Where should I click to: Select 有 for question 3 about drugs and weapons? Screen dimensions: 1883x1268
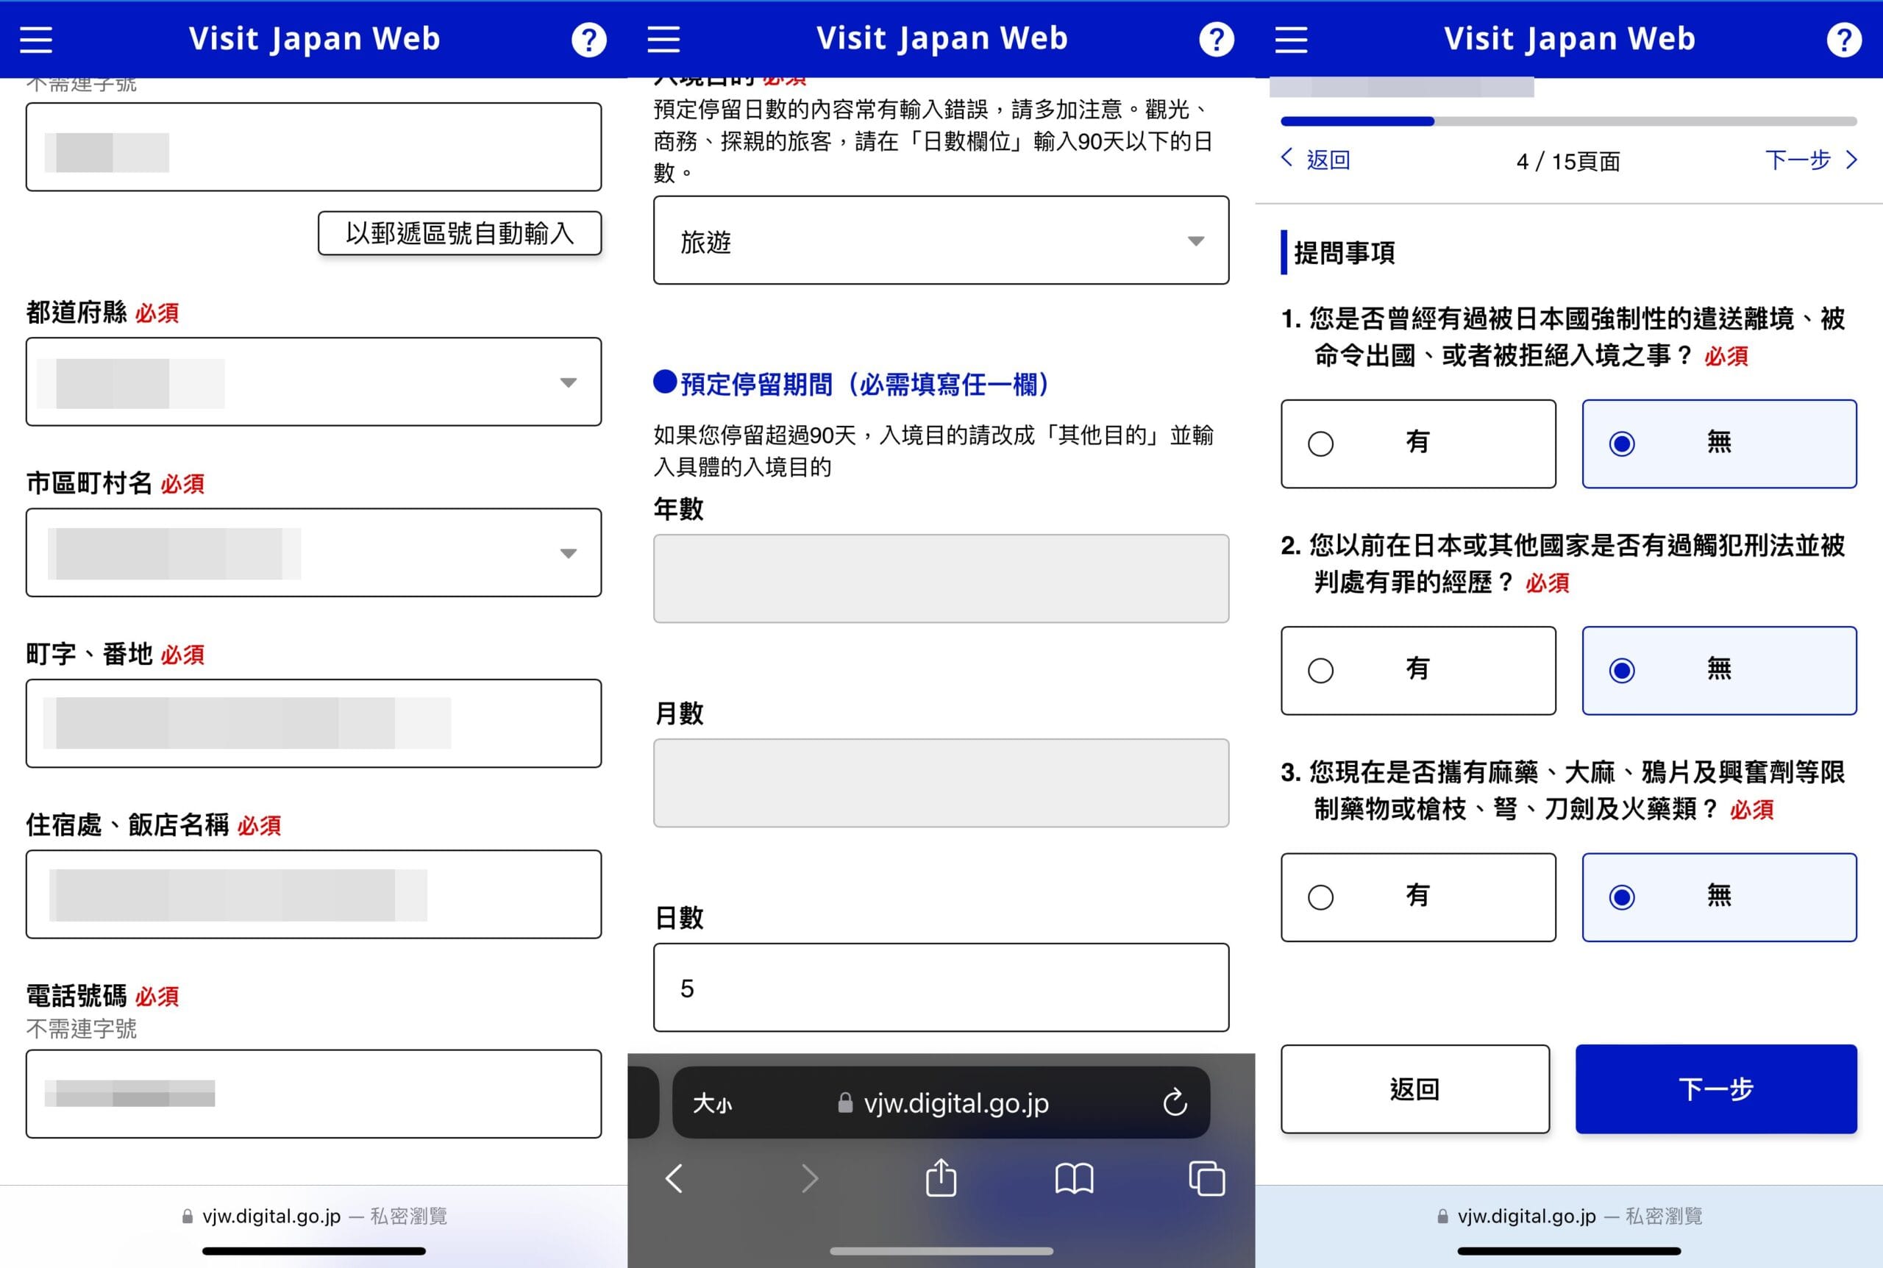(x=1418, y=897)
